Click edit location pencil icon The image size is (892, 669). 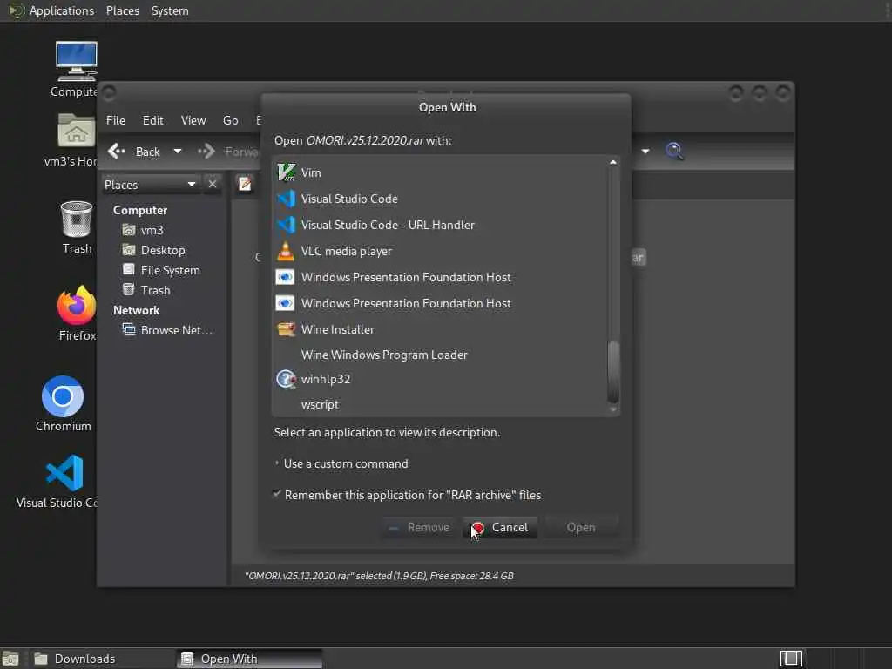point(245,184)
